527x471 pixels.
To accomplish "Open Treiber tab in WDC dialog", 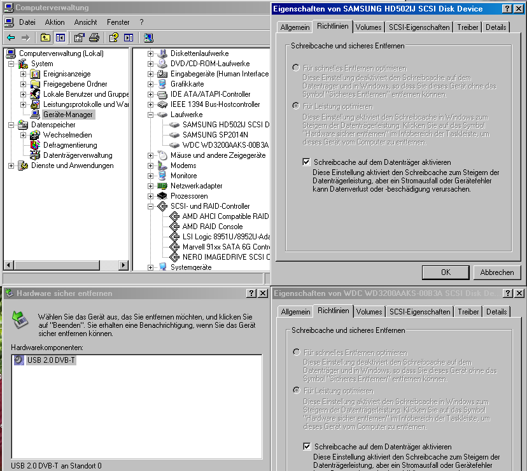I will pyautogui.click(x=468, y=312).
